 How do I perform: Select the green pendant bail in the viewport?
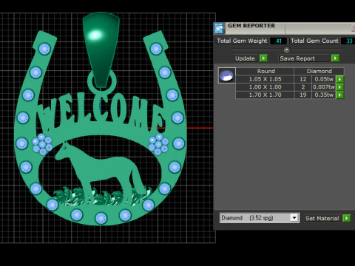(101, 50)
